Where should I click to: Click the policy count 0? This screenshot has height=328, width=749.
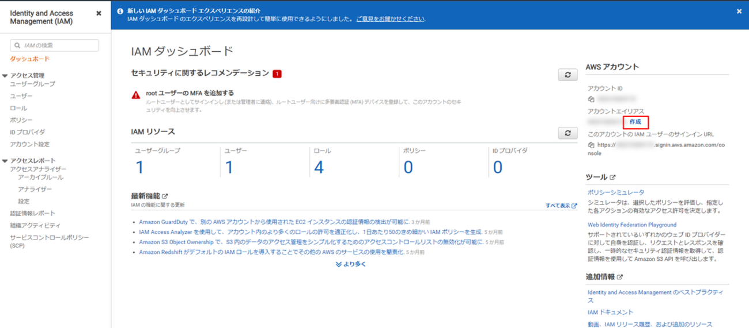tap(408, 167)
